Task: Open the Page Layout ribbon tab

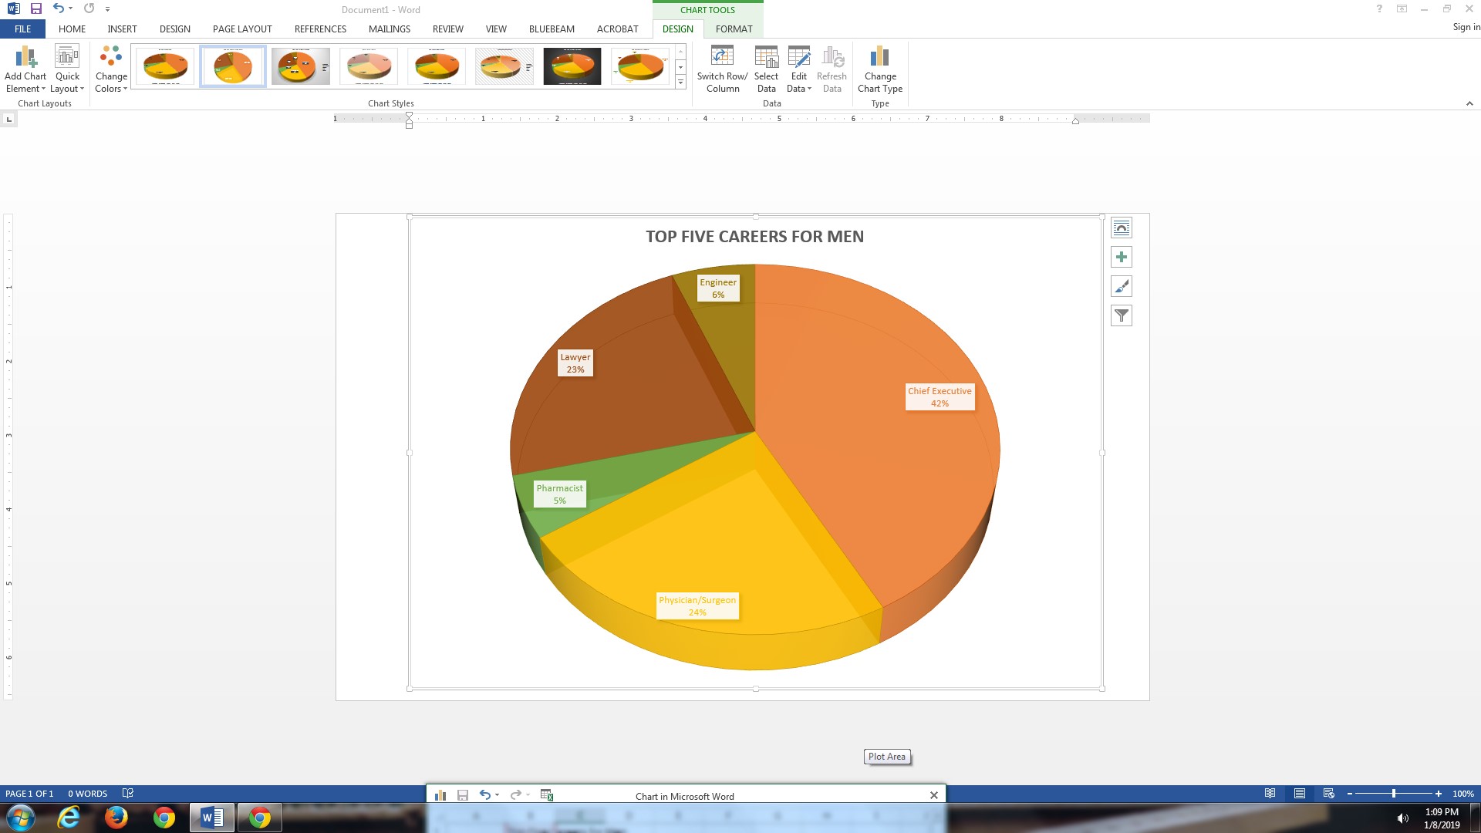Action: coord(242,29)
